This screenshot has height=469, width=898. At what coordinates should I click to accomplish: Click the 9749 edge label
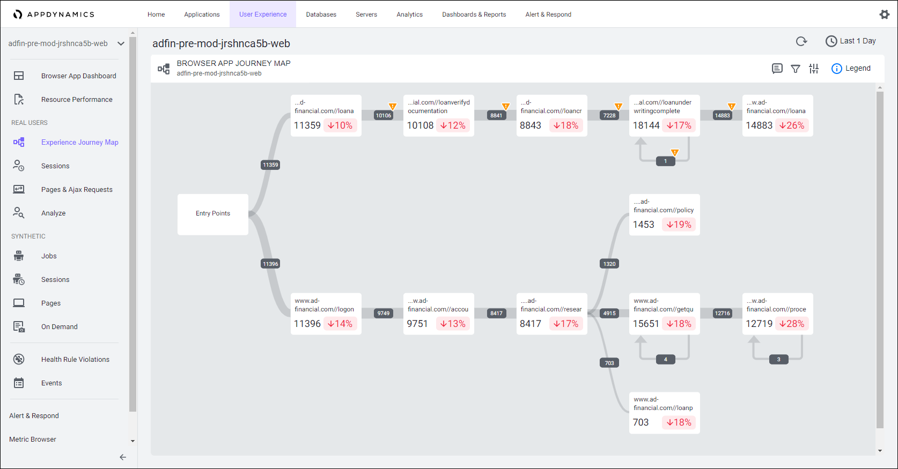pyautogui.click(x=384, y=314)
